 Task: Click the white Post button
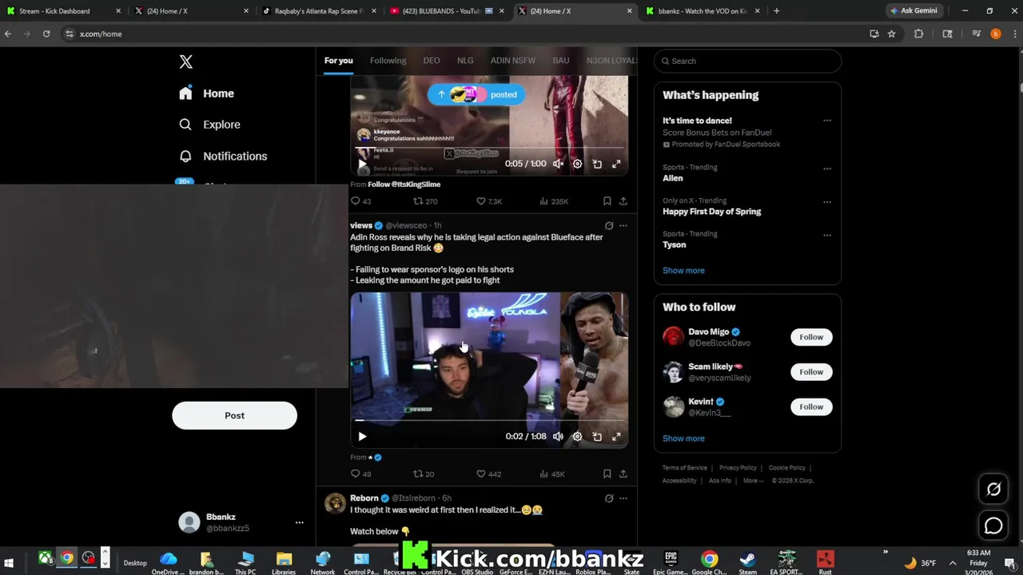tap(234, 415)
